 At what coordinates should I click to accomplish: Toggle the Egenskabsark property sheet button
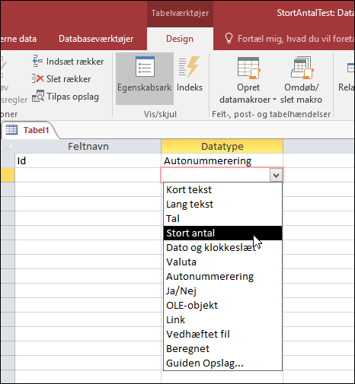[145, 78]
